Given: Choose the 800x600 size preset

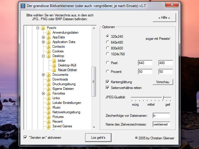Looking at the screenshot, I should click(x=107, y=48).
